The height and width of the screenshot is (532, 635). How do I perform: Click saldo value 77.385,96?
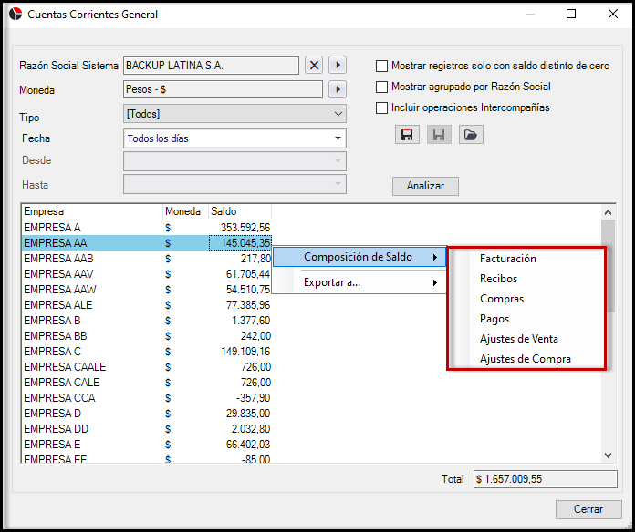pos(248,305)
